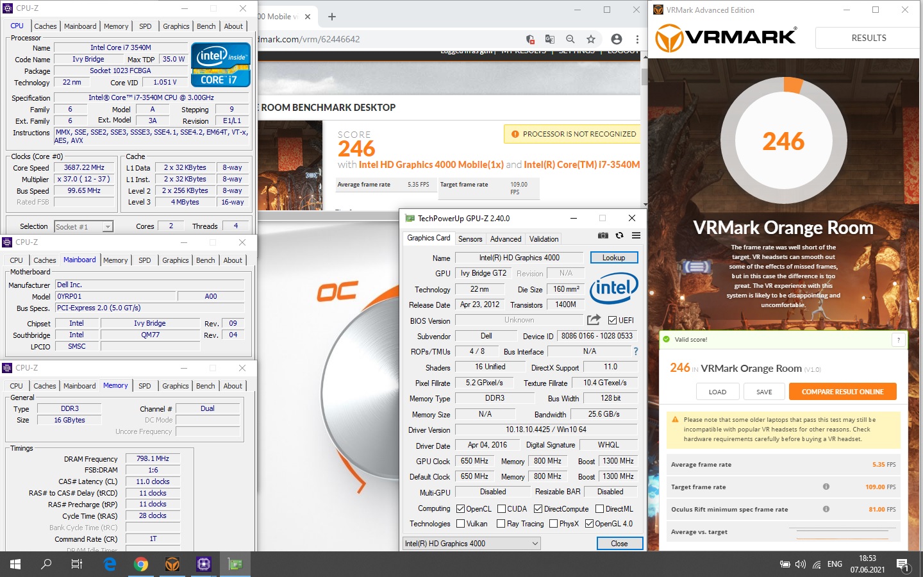Click the browser address bar URL
This screenshot has width=923, height=577.
[x=309, y=39]
